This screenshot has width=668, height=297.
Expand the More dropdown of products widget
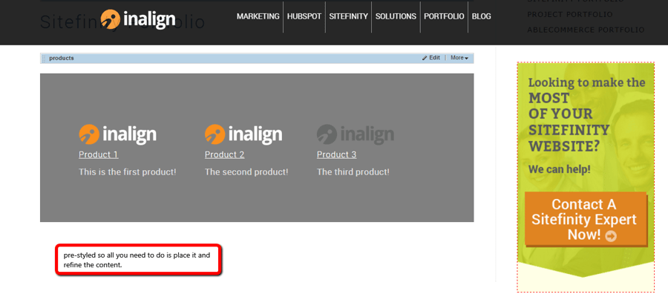coord(459,58)
